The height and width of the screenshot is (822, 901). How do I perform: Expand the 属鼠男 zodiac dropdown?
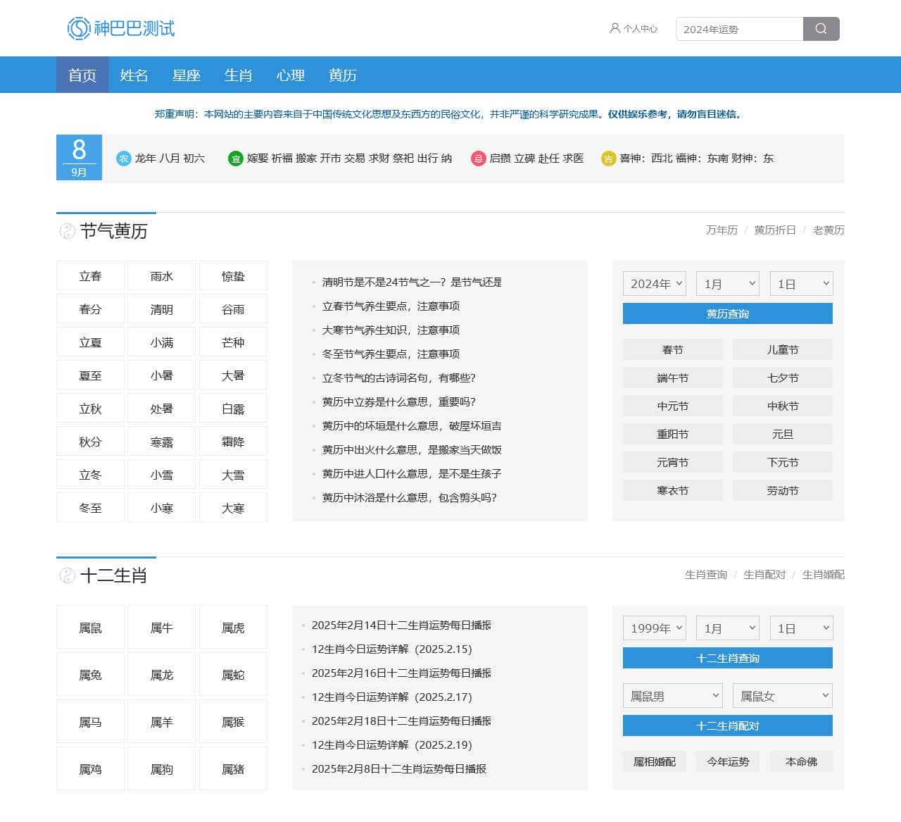(672, 696)
